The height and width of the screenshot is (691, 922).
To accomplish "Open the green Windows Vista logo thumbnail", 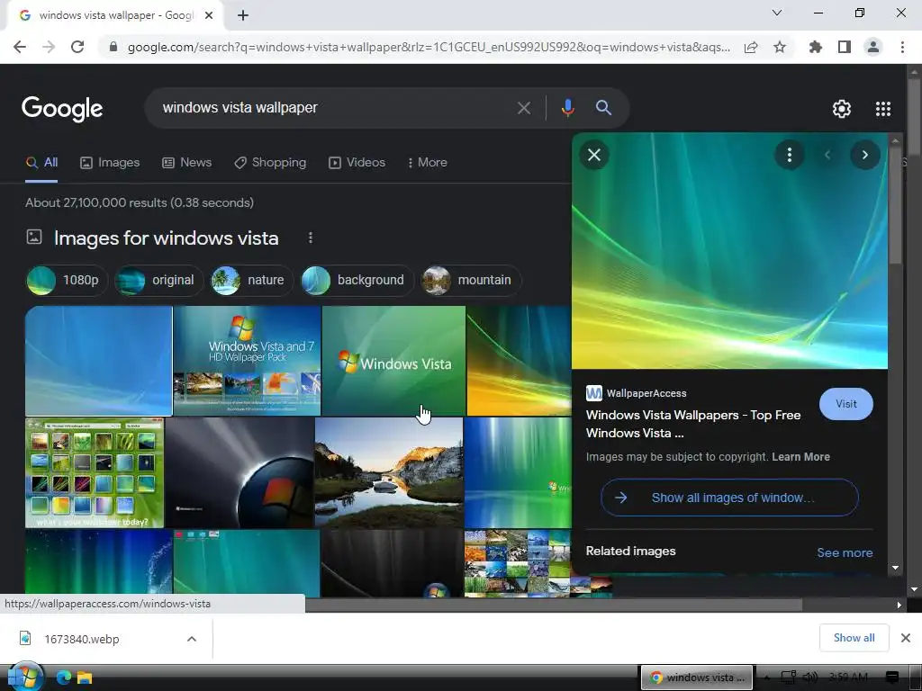I will [393, 361].
